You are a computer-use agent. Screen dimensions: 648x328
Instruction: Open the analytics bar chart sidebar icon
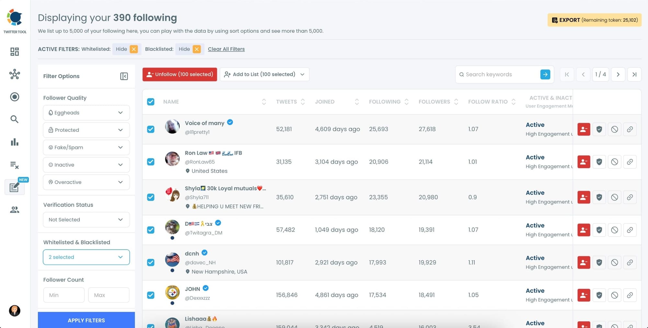click(14, 142)
